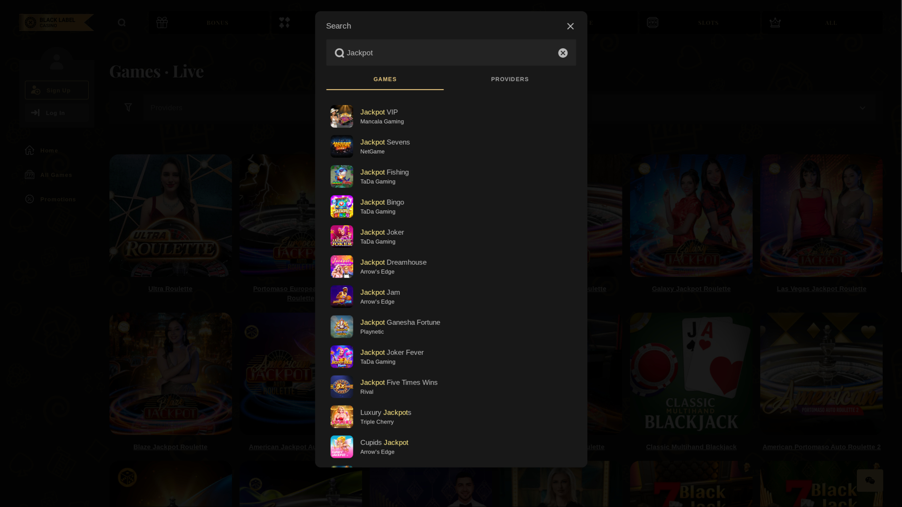Expand the Providers dropdown chevron
902x507 pixels.
(x=862, y=108)
